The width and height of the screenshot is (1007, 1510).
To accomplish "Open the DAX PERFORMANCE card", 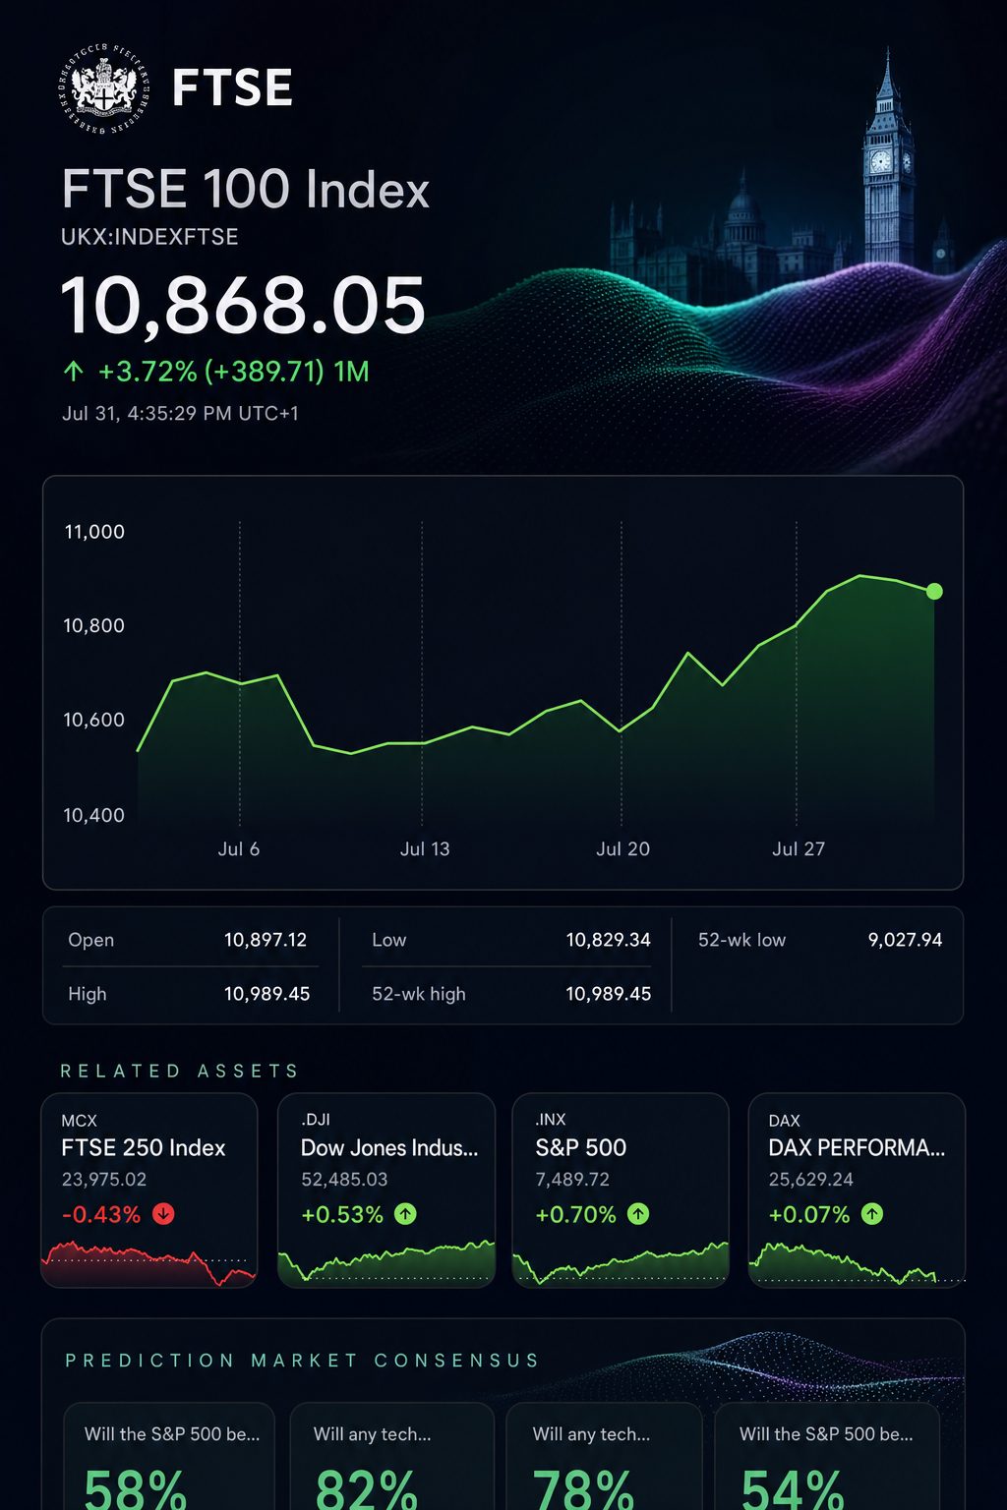I will (857, 1190).
